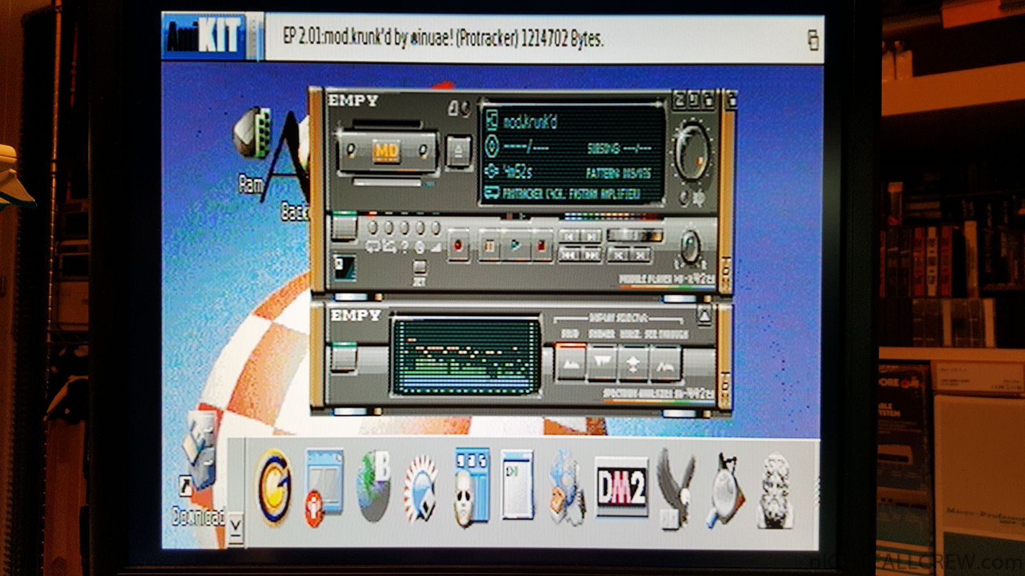Image resolution: width=1025 pixels, height=576 pixels.
Task: Click the horizontal slider above the pattern buttons
Action: (634, 236)
